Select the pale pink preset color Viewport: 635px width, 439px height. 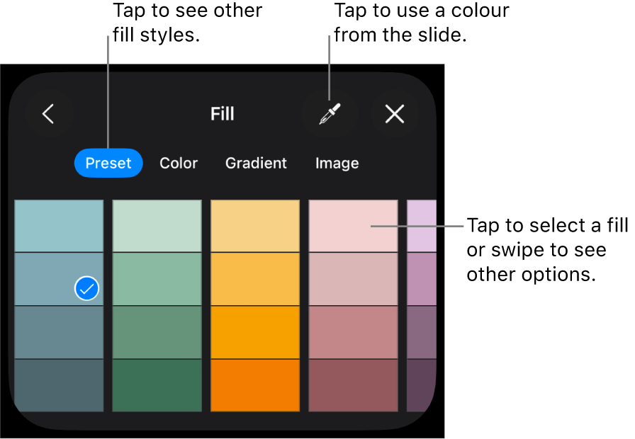tap(352, 225)
